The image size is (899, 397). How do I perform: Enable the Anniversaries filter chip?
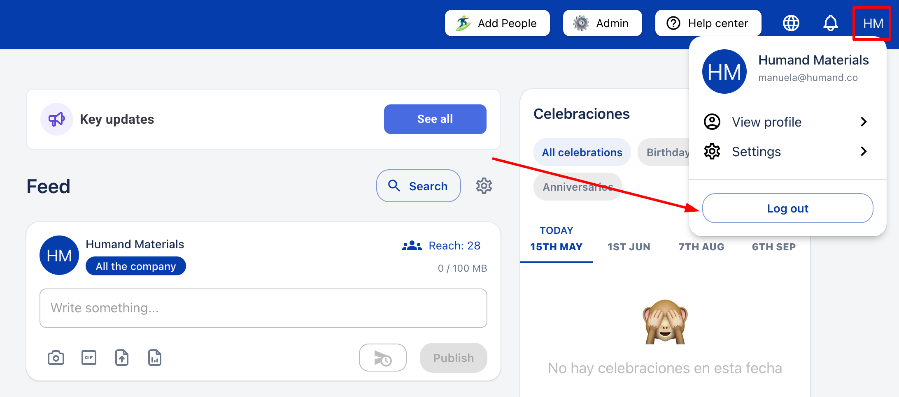click(578, 187)
